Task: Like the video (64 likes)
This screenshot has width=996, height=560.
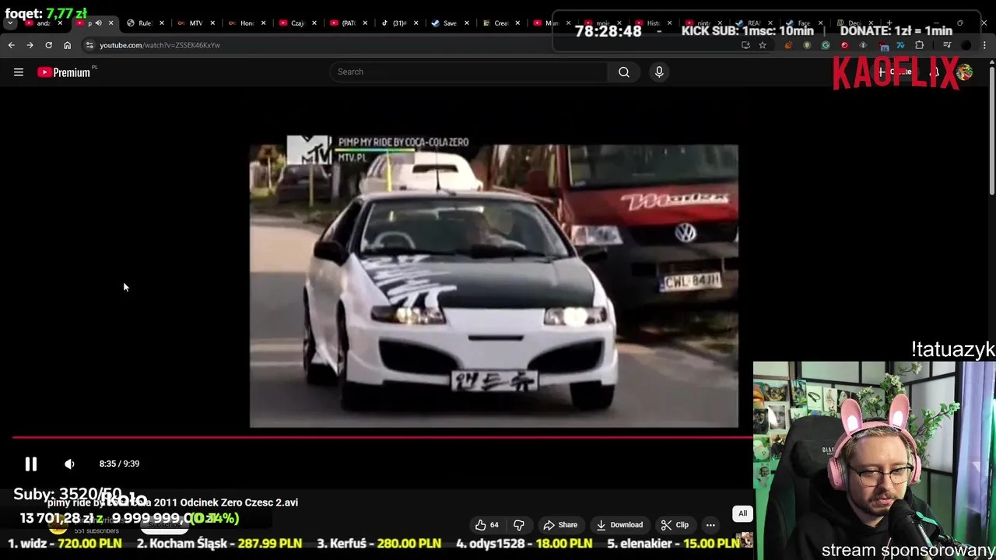Action: tap(488, 525)
